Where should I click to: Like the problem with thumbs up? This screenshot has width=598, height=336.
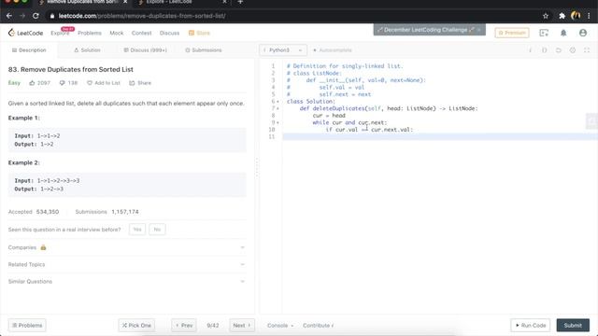[32, 83]
